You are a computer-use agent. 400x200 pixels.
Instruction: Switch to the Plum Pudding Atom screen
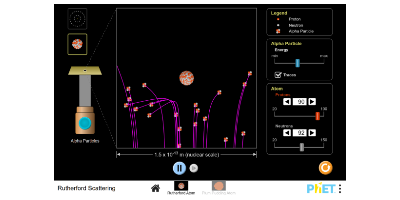point(218,188)
